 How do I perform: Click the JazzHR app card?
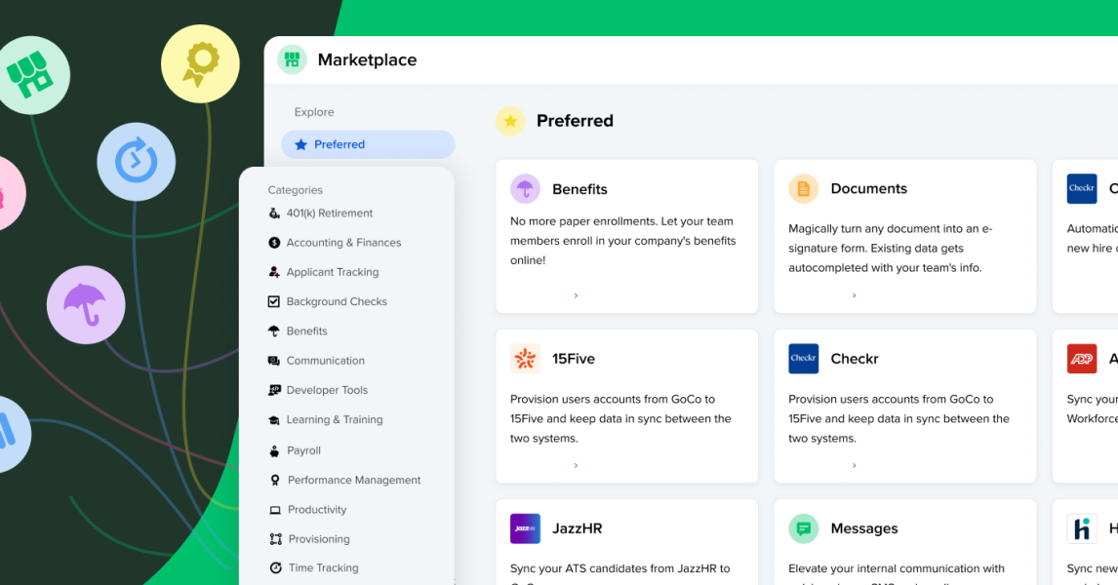pyautogui.click(x=626, y=543)
